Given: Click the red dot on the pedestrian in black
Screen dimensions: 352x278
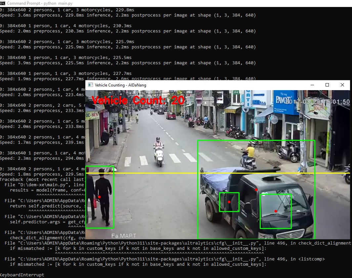Looking at the screenshot, I should pos(99,197).
